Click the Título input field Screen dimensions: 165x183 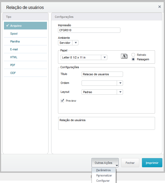tap(102, 74)
